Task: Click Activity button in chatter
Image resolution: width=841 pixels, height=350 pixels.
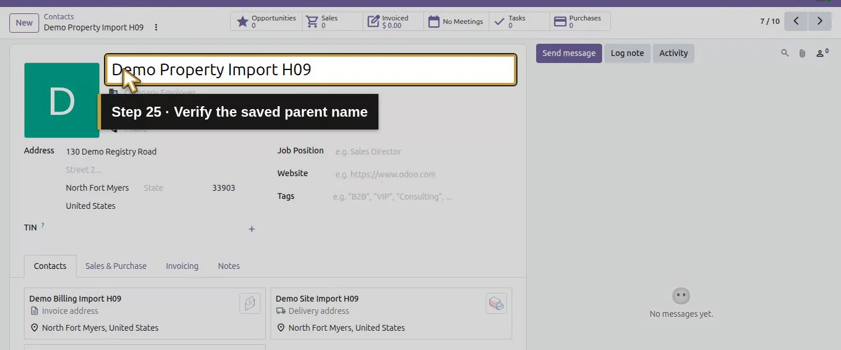Action: [673, 53]
